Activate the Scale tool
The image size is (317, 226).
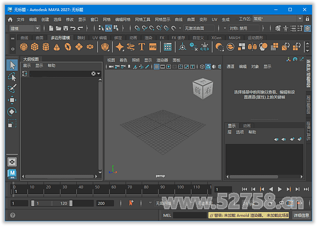pos(12,123)
